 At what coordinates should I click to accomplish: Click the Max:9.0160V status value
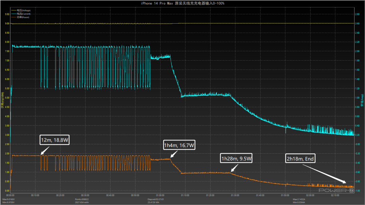pyautogui.click(x=8, y=199)
